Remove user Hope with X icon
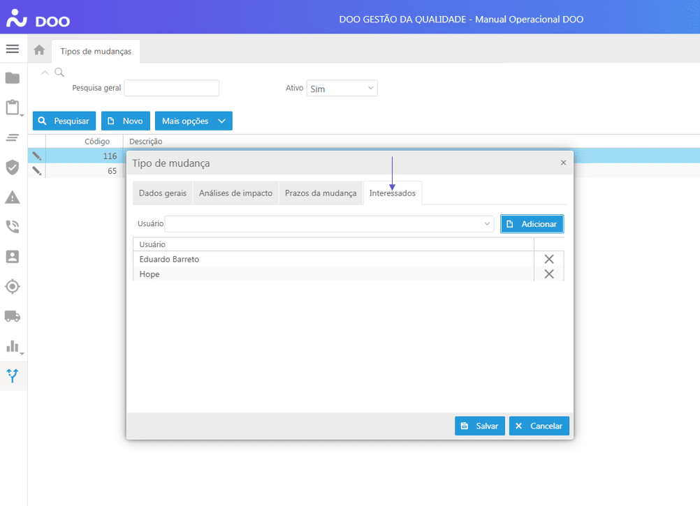This screenshot has width=700, height=506. click(548, 274)
